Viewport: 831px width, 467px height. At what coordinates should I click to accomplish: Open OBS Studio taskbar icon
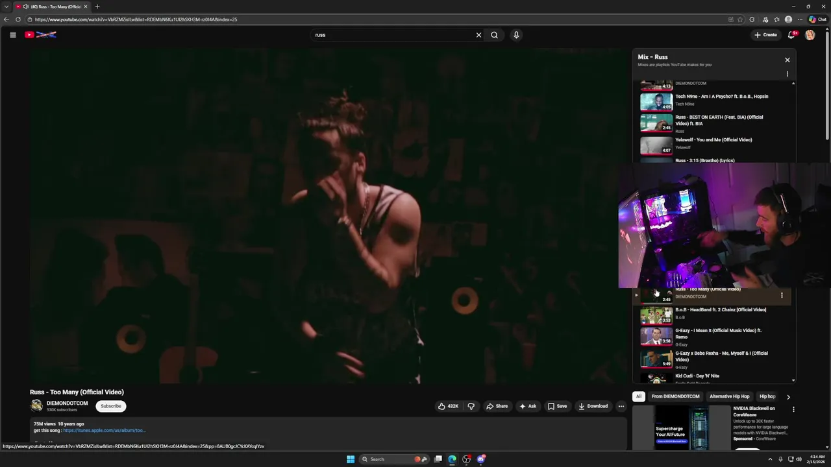pos(467,459)
